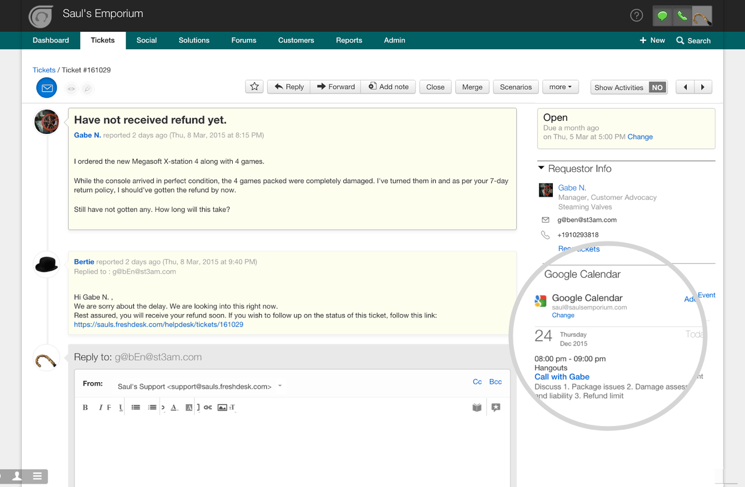
Task: Open the help question mark icon
Action: point(636,16)
